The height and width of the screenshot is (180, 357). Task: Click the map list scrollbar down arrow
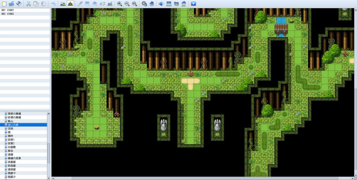(49, 178)
